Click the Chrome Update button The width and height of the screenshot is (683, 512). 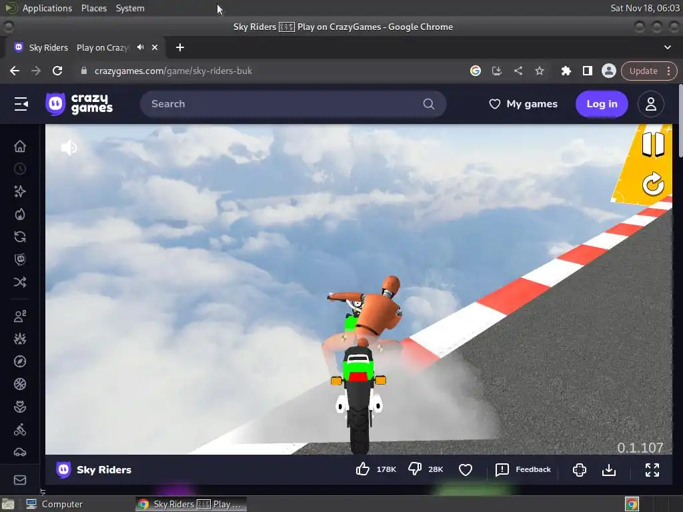643,71
